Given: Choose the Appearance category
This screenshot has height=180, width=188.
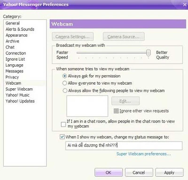Looking at the screenshot, I should tap(16, 35).
